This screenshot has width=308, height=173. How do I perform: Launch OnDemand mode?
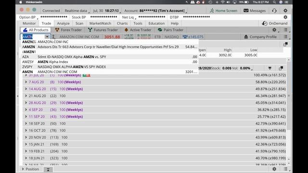pos(275,24)
